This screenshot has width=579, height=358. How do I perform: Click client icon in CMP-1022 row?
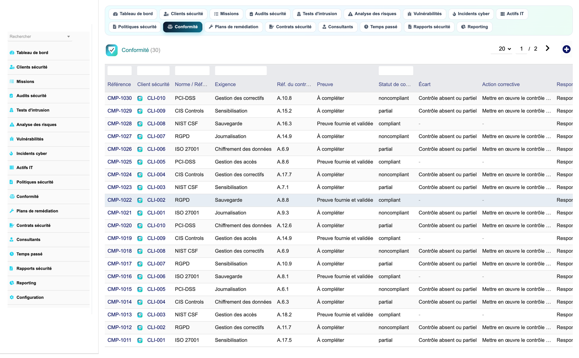click(x=140, y=200)
